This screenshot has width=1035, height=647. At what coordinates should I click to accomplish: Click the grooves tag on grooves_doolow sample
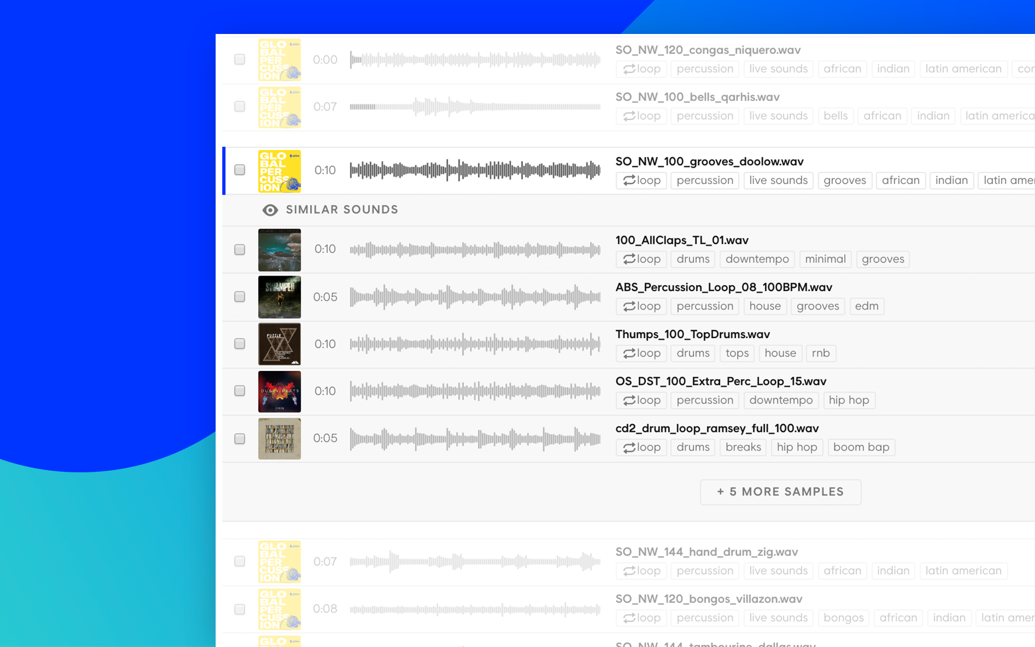[x=844, y=180]
